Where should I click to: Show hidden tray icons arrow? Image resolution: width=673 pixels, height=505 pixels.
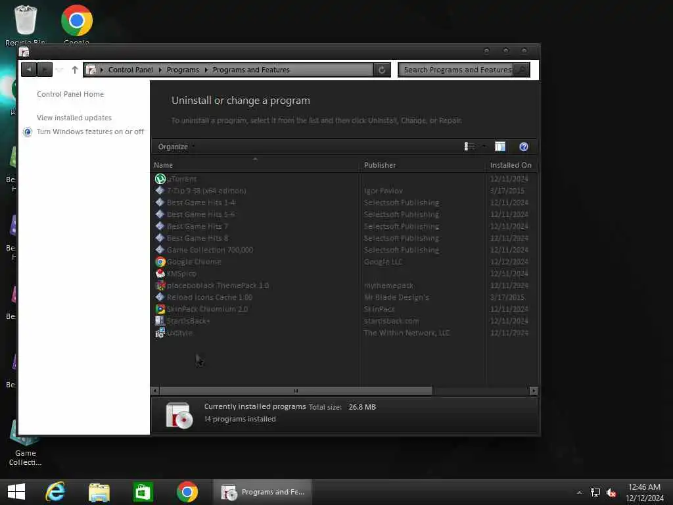[x=579, y=493]
